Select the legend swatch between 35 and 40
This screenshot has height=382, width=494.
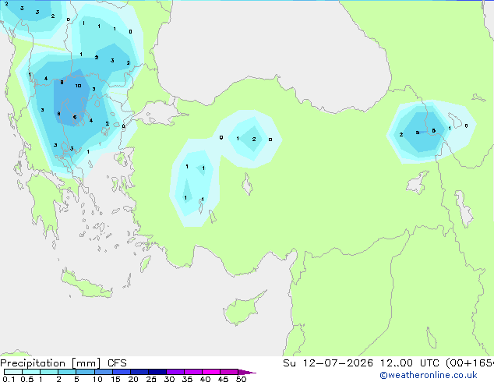click(x=192, y=372)
